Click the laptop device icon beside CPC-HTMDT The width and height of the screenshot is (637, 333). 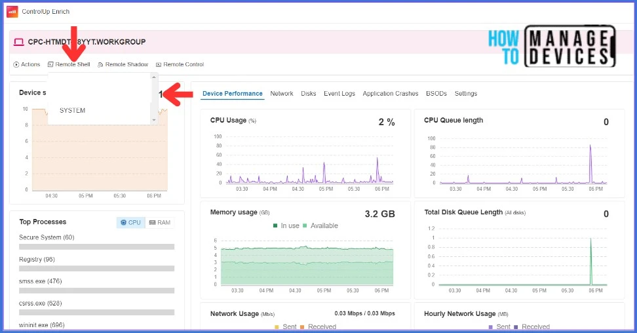pyautogui.click(x=19, y=42)
